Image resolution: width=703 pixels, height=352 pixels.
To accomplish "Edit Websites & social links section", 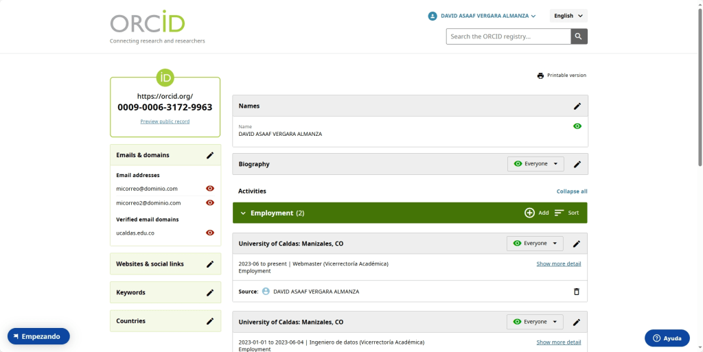I will (x=210, y=264).
